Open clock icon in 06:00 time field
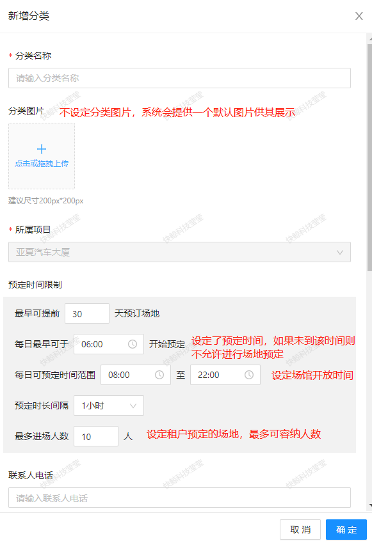This screenshot has height=543, width=372. pos(133,344)
